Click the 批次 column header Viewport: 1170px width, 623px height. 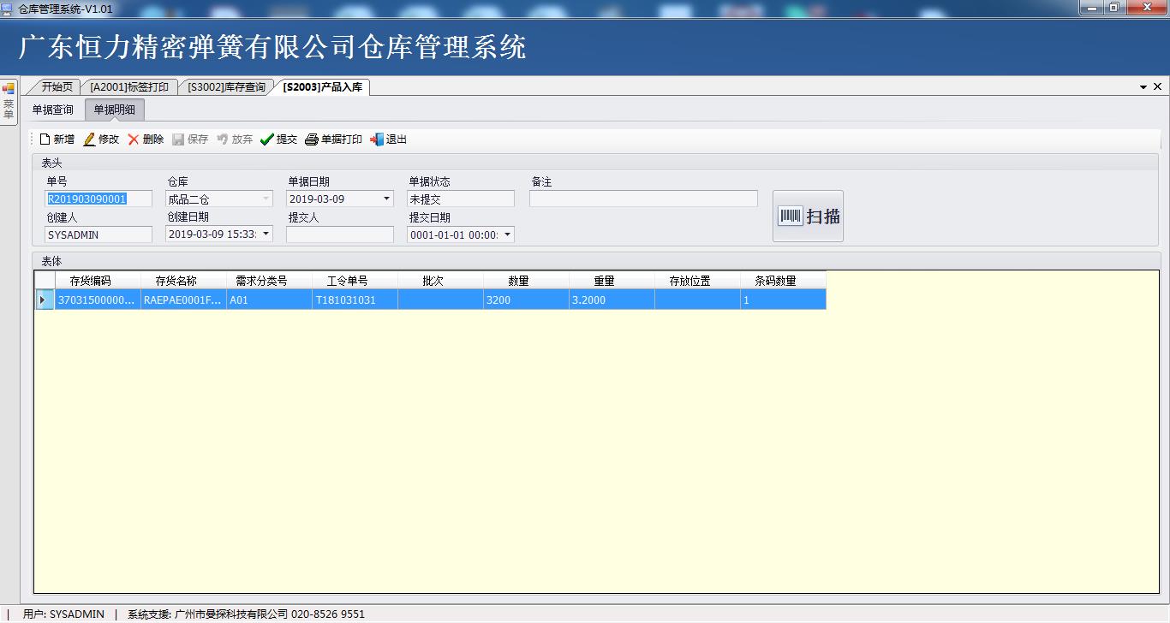pyautogui.click(x=440, y=281)
